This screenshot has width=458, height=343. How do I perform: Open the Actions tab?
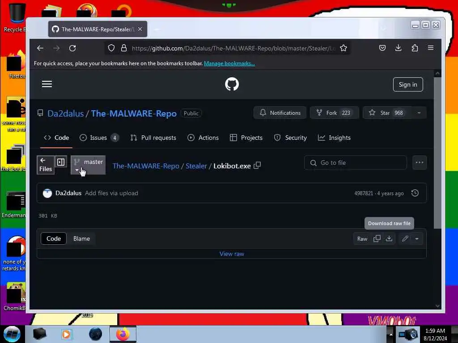[x=203, y=138]
